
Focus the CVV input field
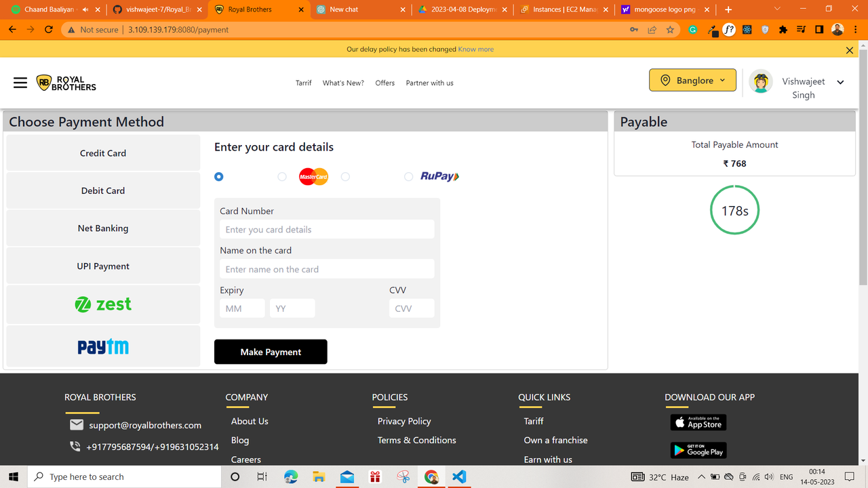click(x=412, y=308)
